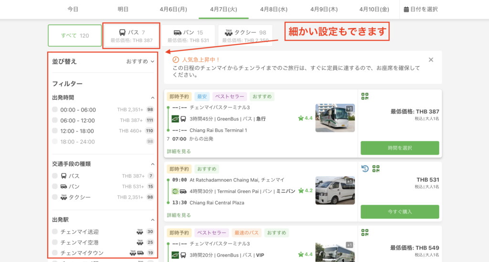Click bus icon in the バス filter row
This screenshot has width=489, height=262.
(x=64, y=176)
